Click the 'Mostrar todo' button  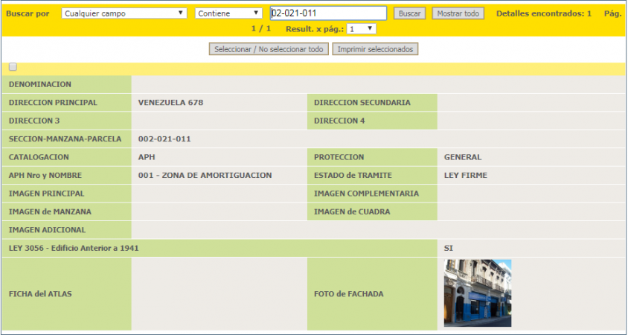click(x=458, y=13)
